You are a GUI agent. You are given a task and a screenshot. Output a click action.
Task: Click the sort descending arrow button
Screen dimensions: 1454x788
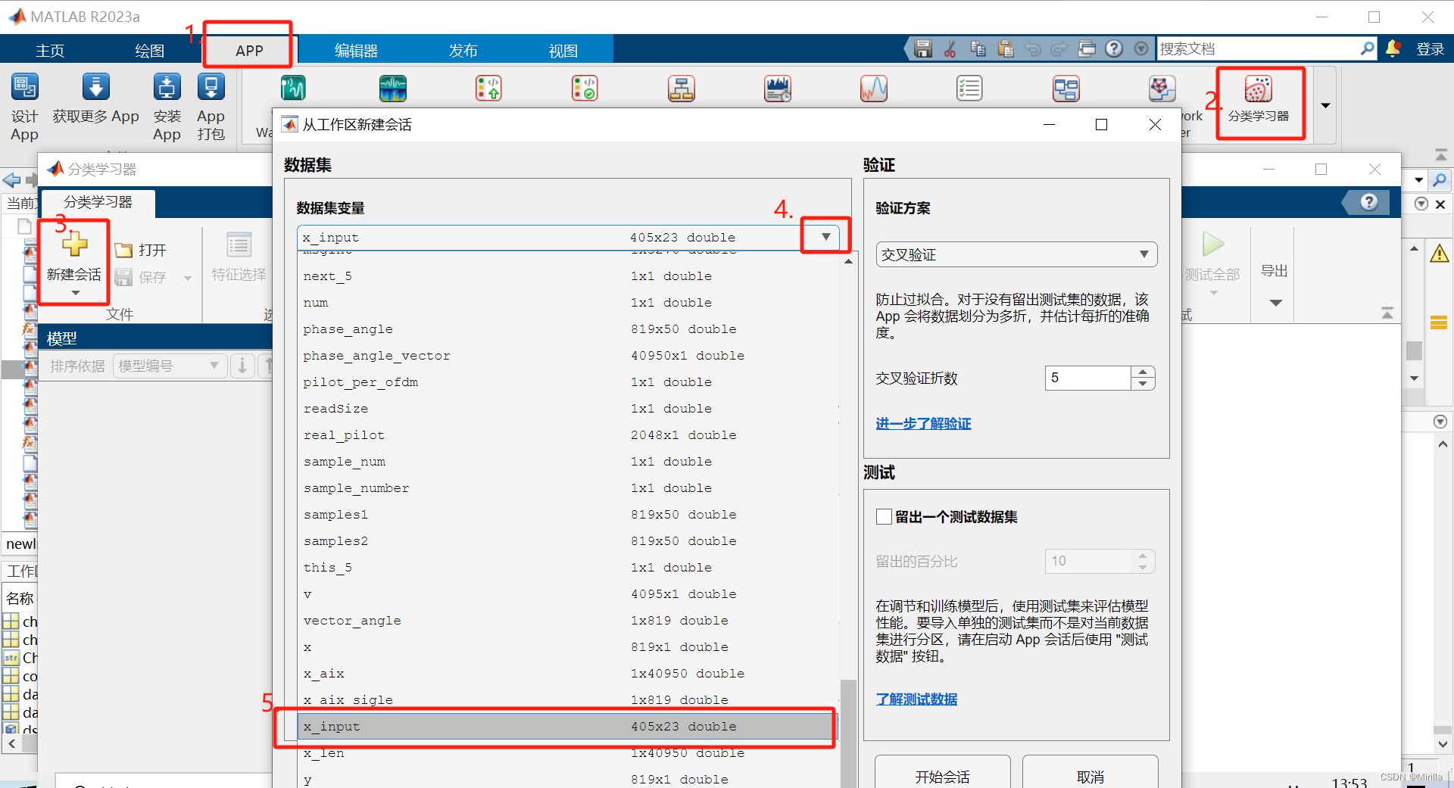242,366
